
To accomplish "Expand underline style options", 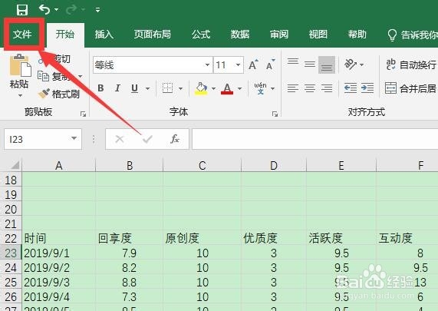I will 147,89.
